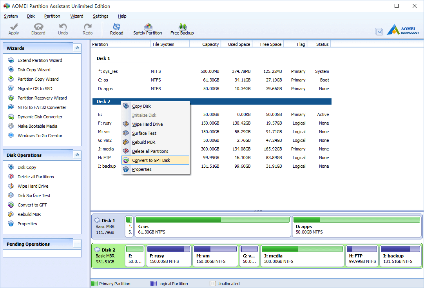Sort by the Free Space column header

pos(270,44)
